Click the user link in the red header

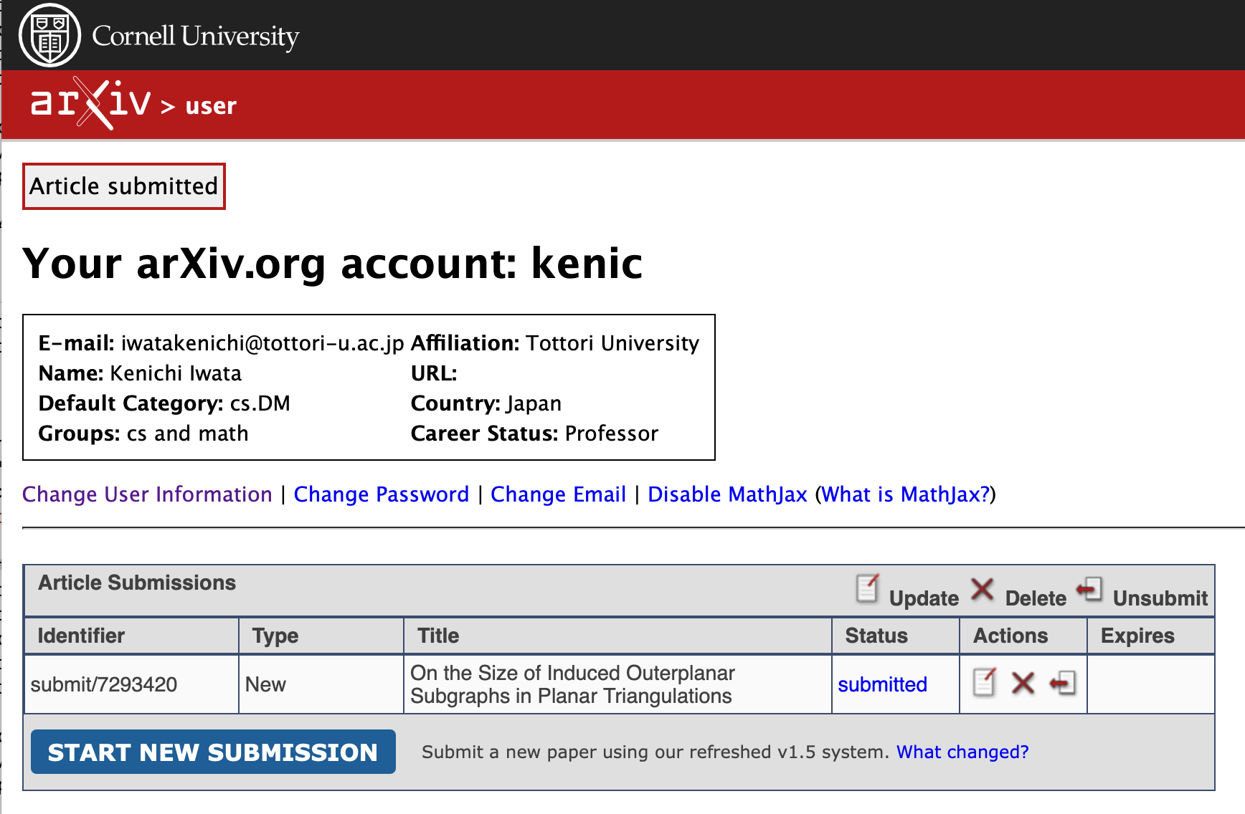point(212,105)
